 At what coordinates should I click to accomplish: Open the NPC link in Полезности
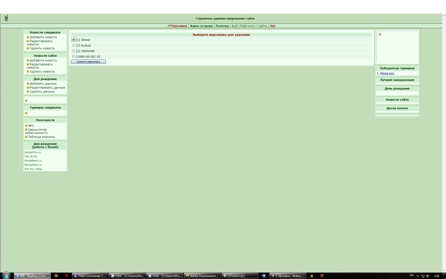31,125
